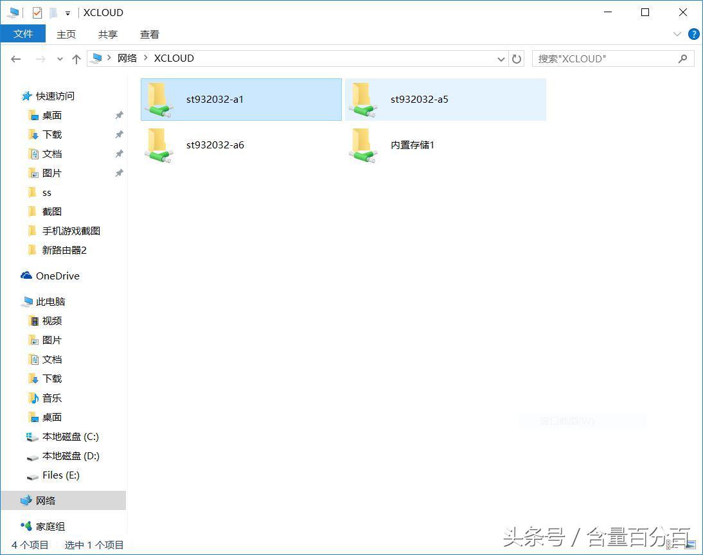
Task: Switch to the 查看 ribbon tab
Action: 149,34
